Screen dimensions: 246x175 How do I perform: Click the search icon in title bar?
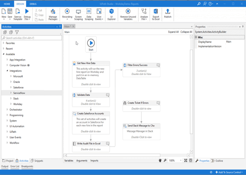199,4
